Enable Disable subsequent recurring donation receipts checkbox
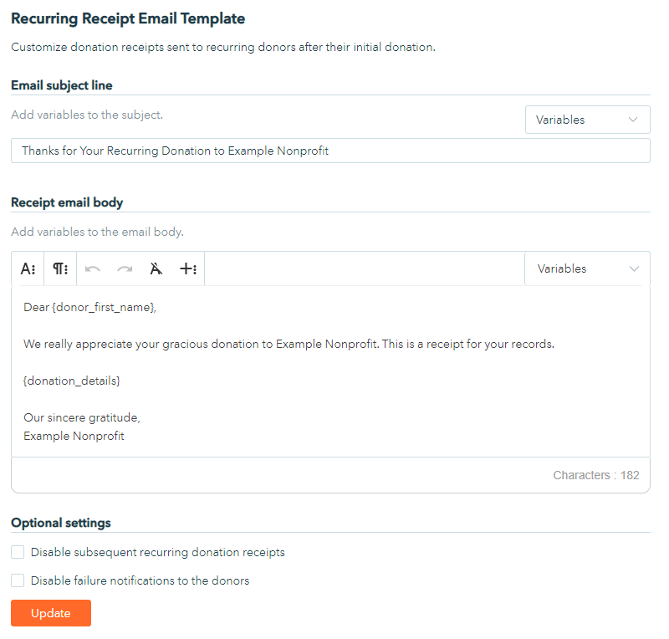This screenshot has height=639, width=669. (x=18, y=552)
